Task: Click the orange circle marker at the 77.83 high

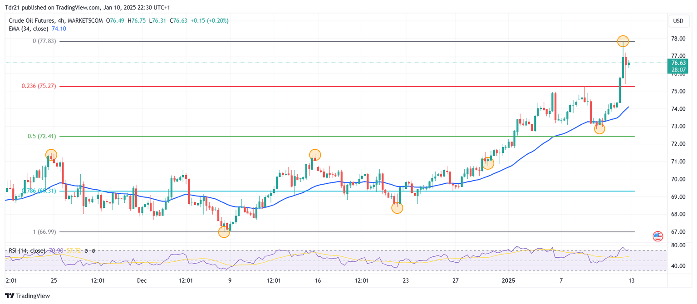Action: pyautogui.click(x=623, y=41)
